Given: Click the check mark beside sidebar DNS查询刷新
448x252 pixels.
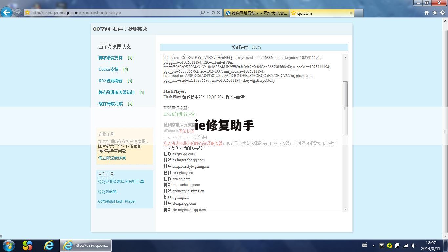Looking at the screenshot, I should [x=130, y=81].
